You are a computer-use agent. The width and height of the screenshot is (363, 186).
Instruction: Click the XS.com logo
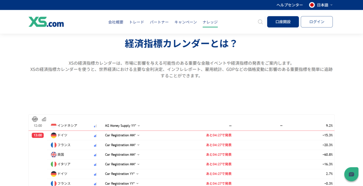point(46,22)
